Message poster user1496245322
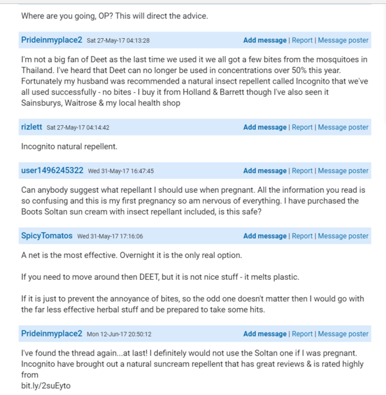386x395 pixels. point(343,171)
